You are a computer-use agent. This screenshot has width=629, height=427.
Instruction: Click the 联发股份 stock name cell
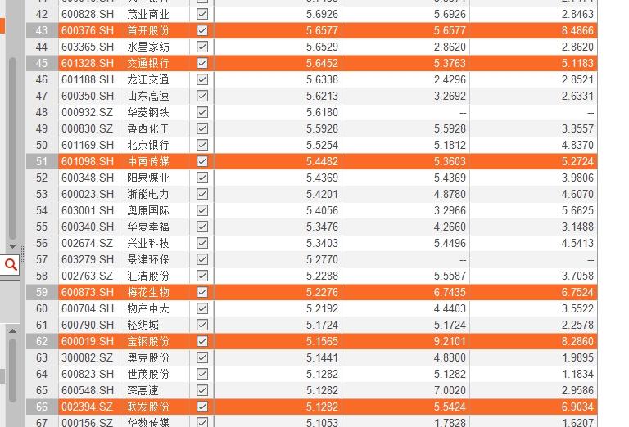click(x=148, y=407)
